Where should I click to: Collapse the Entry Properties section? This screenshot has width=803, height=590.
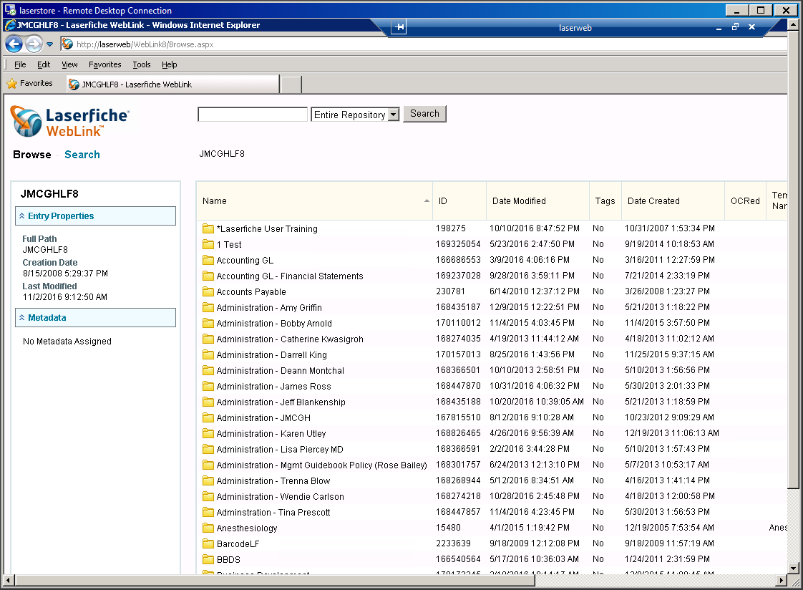point(22,216)
